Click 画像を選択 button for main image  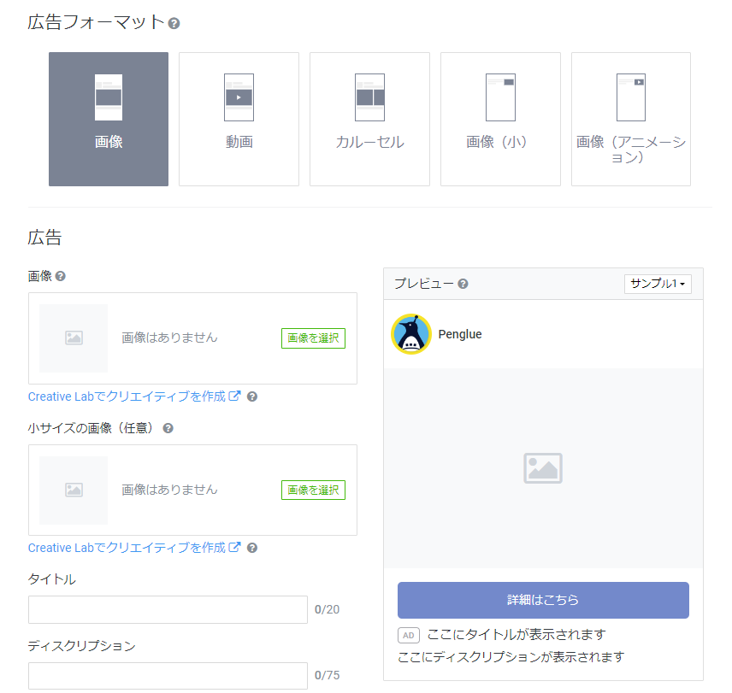tap(313, 338)
